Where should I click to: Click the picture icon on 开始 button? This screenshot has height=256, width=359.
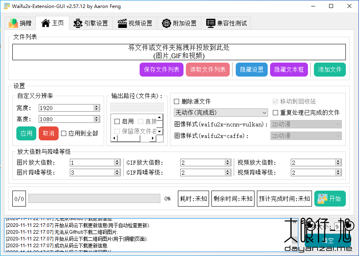tap(322, 199)
